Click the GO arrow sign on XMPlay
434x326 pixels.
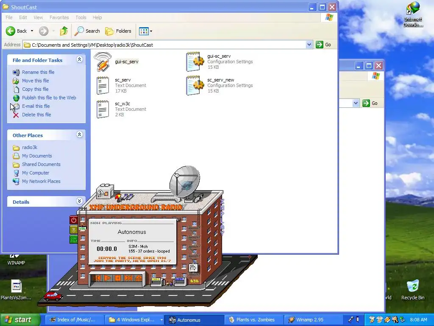pos(193,268)
